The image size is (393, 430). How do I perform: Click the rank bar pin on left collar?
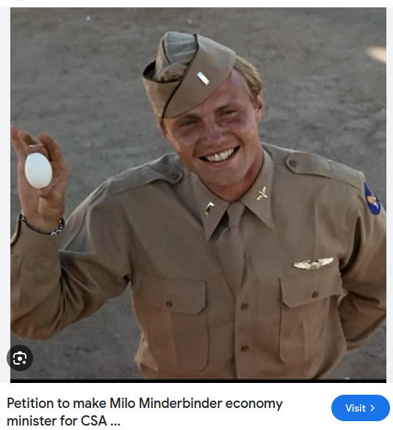[x=209, y=208]
